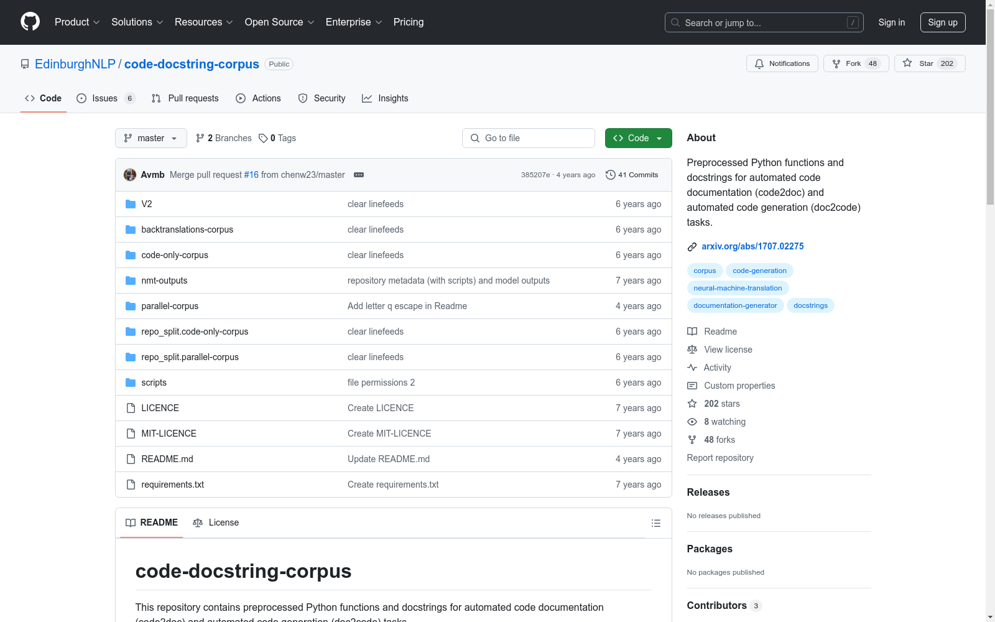Click the eye icon beside 8 watching
995x622 pixels.
692,422
